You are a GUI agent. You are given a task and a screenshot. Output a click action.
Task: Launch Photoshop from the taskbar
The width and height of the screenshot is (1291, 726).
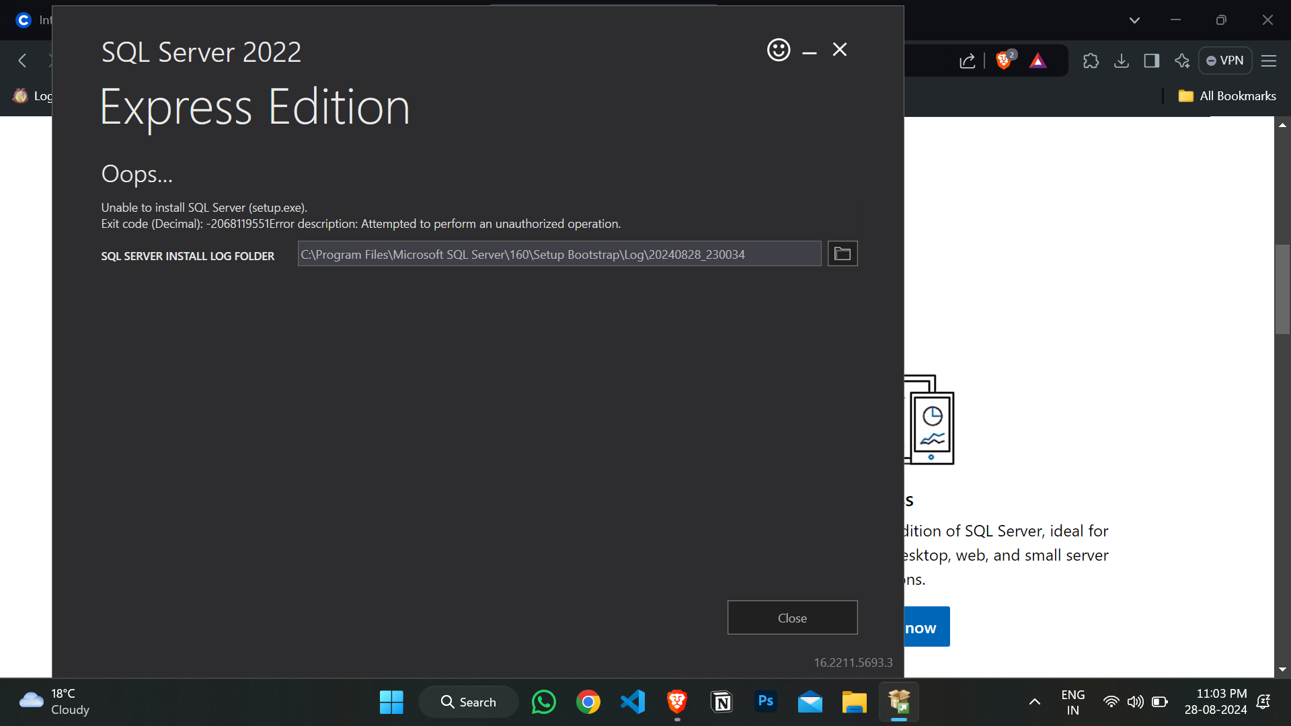[766, 702]
